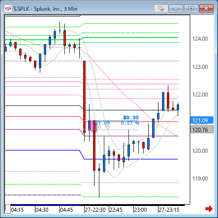This screenshot has width=218, height=218.
Task: Click the chart link icon in title bar
Action: [161, 8]
